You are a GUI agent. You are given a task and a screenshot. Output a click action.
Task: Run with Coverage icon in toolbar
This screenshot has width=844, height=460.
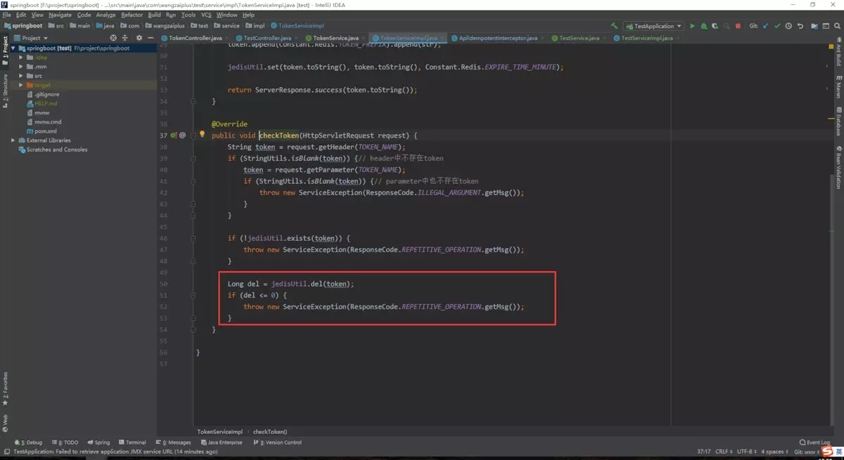click(x=715, y=26)
